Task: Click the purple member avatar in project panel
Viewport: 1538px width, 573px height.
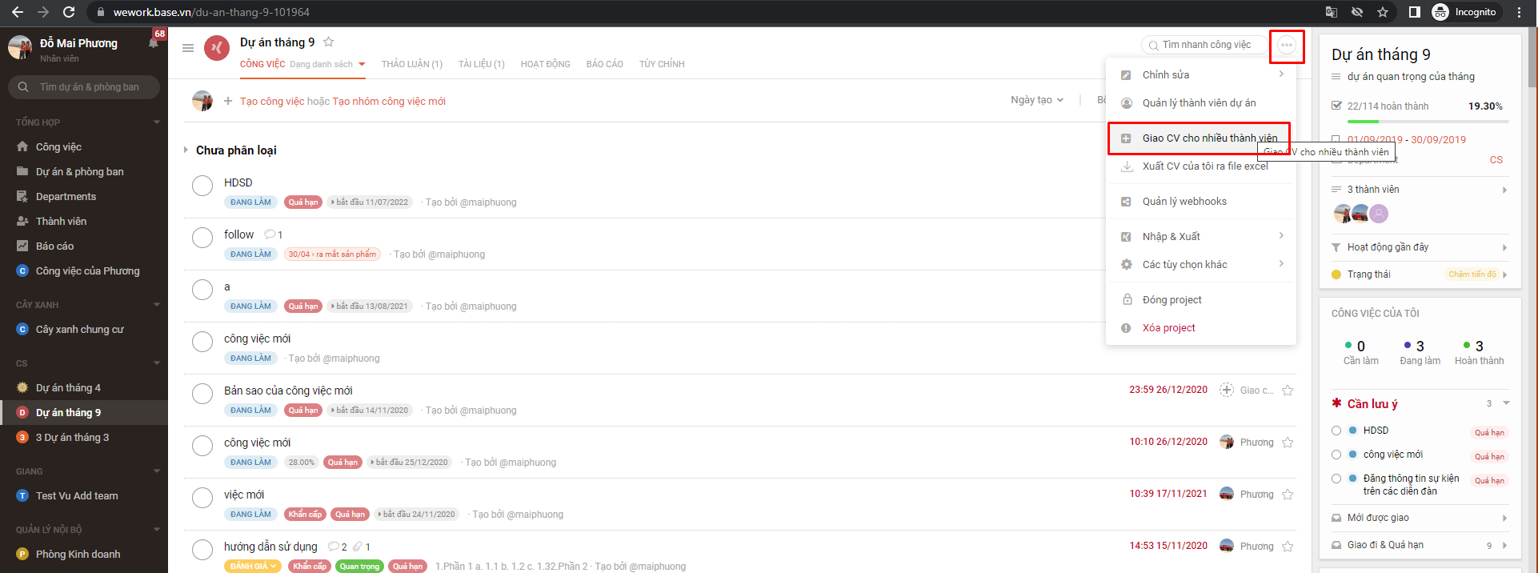Action: point(1378,214)
